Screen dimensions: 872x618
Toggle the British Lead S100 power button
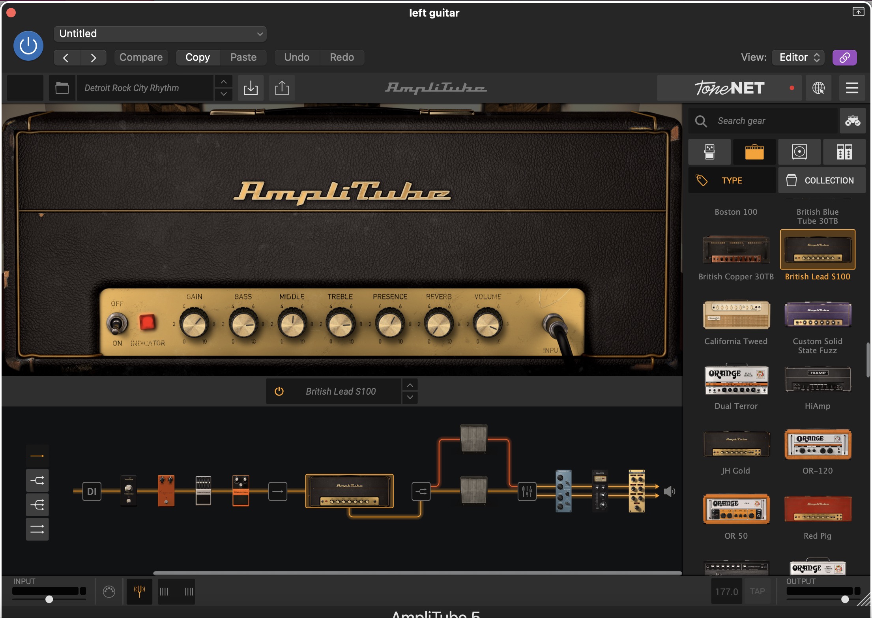pyautogui.click(x=279, y=391)
